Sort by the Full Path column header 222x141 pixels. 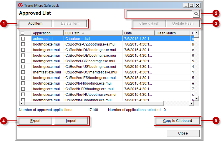coord(93,33)
